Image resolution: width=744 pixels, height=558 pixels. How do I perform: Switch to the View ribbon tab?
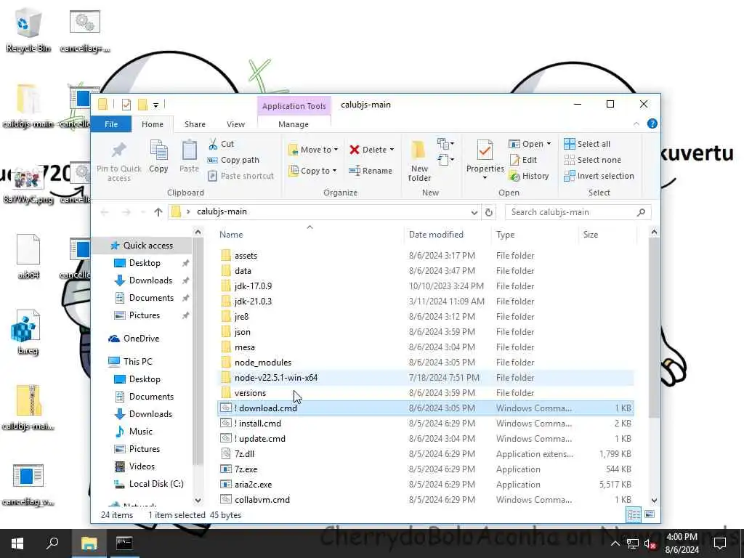point(235,124)
